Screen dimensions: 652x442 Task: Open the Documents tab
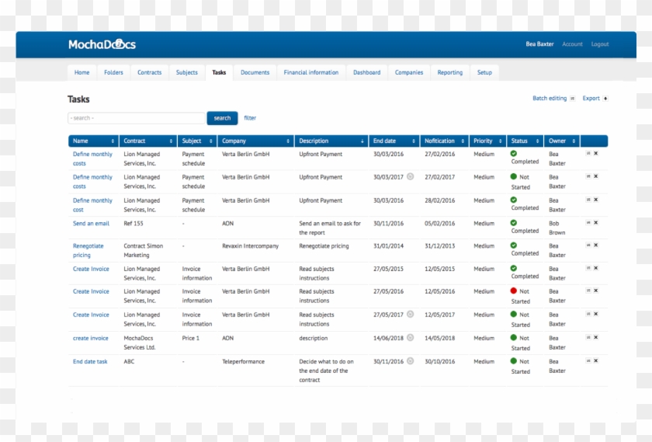pyautogui.click(x=255, y=72)
